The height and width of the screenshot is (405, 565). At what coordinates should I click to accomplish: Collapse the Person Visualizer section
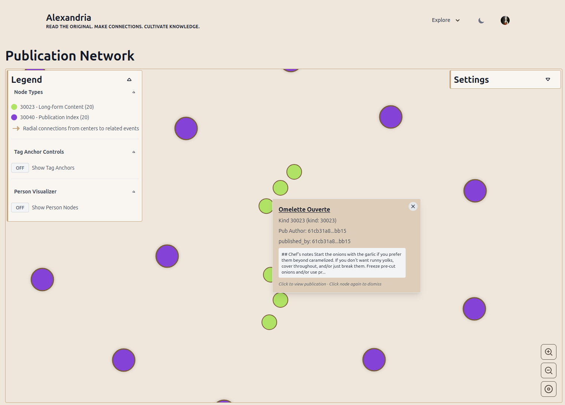click(134, 192)
